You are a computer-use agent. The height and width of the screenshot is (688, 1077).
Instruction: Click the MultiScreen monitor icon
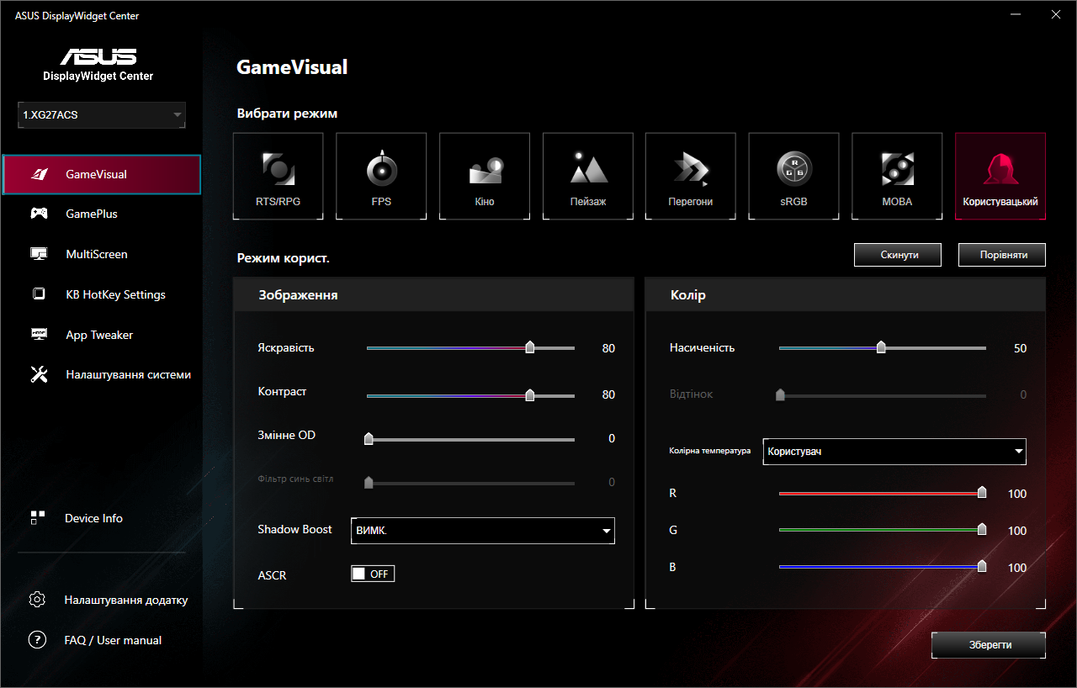39,254
